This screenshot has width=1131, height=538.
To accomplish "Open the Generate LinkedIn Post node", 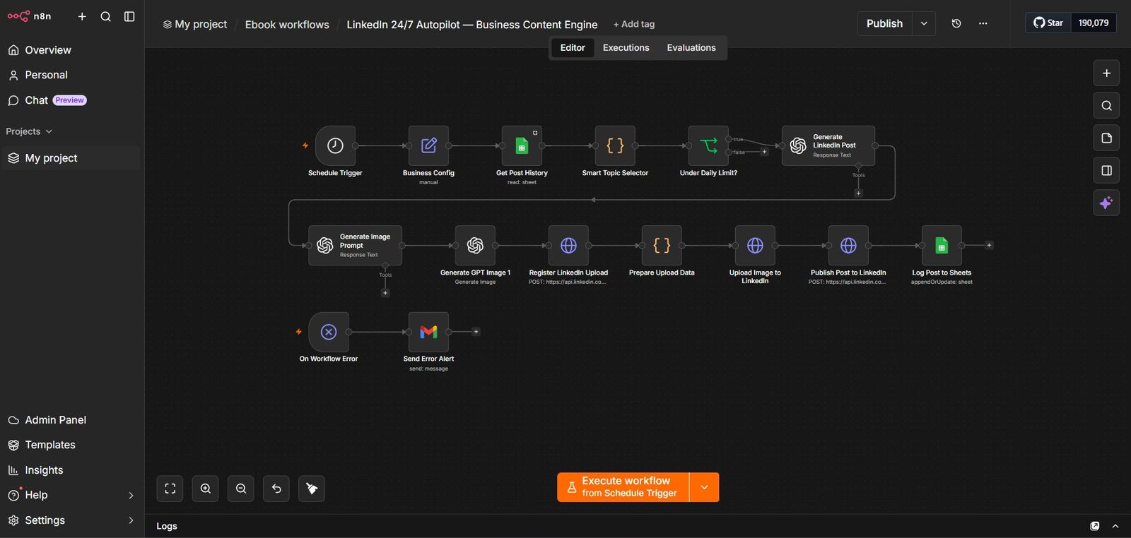I will click(828, 146).
